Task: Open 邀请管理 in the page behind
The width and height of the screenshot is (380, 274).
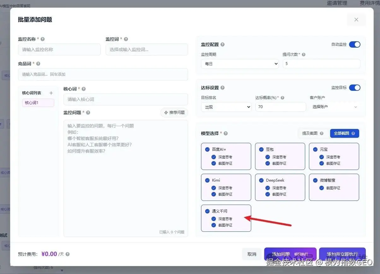Action: (x=337, y=3)
